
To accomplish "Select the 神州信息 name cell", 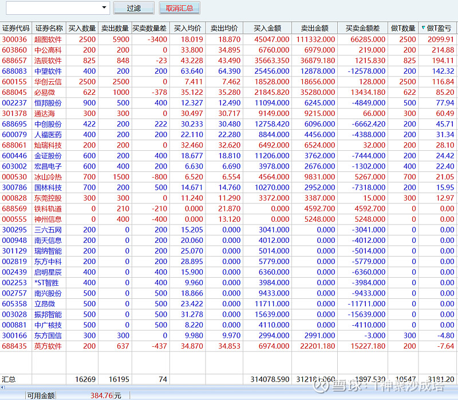I will [48, 219].
